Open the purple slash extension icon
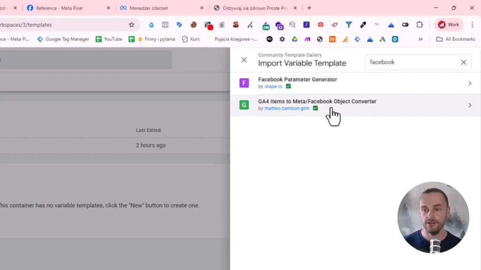The height and width of the screenshot is (270, 481). tap(306, 25)
